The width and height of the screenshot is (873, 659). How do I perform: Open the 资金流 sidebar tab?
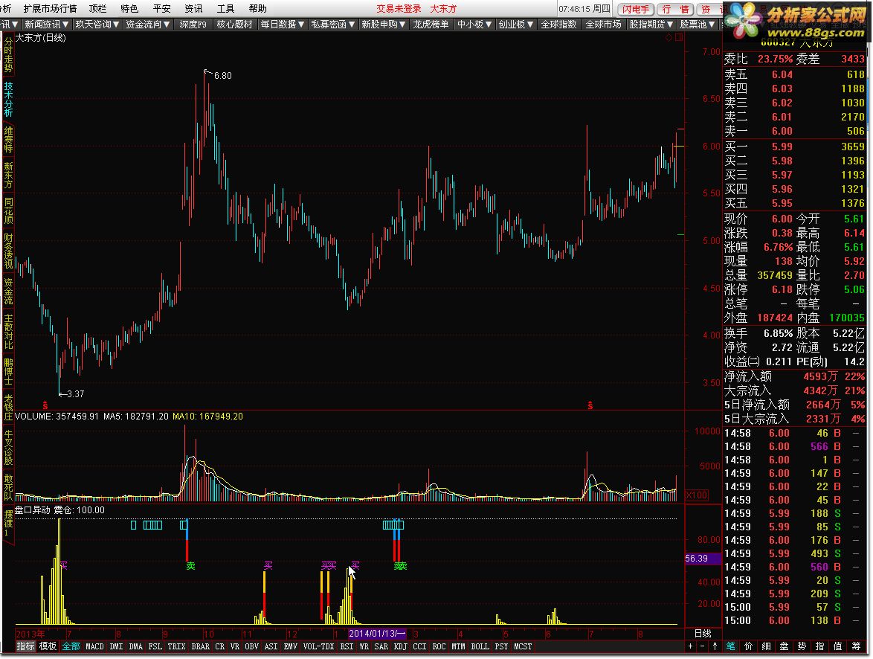(8, 291)
